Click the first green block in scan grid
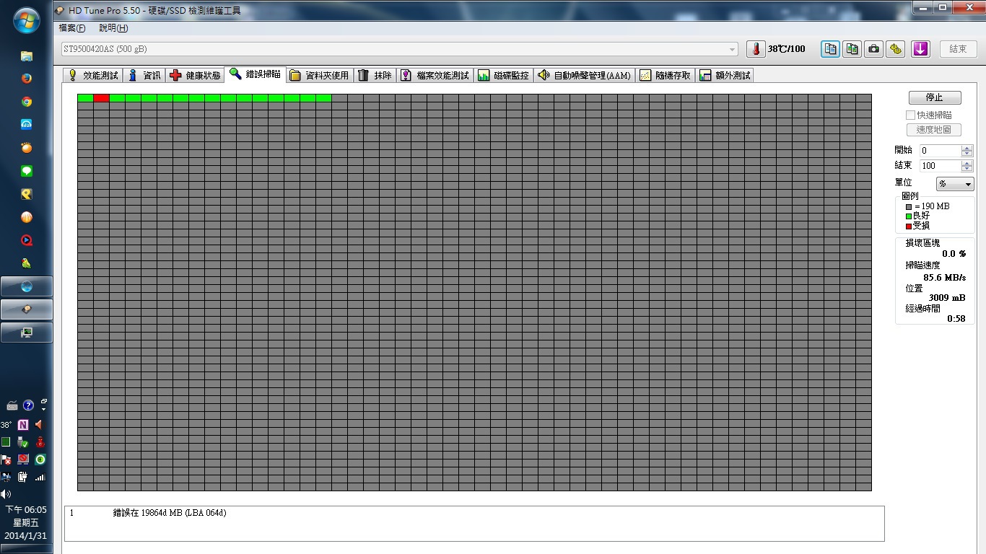This screenshot has height=554, width=986. click(x=85, y=98)
